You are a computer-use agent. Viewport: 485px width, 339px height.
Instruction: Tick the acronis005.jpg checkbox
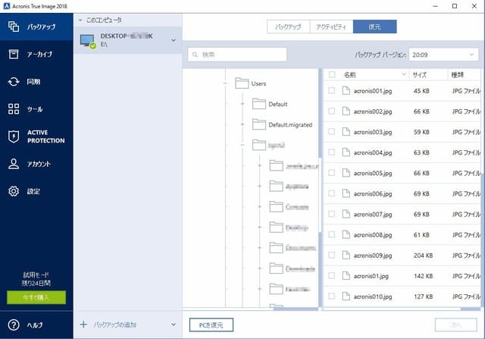point(331,173)
